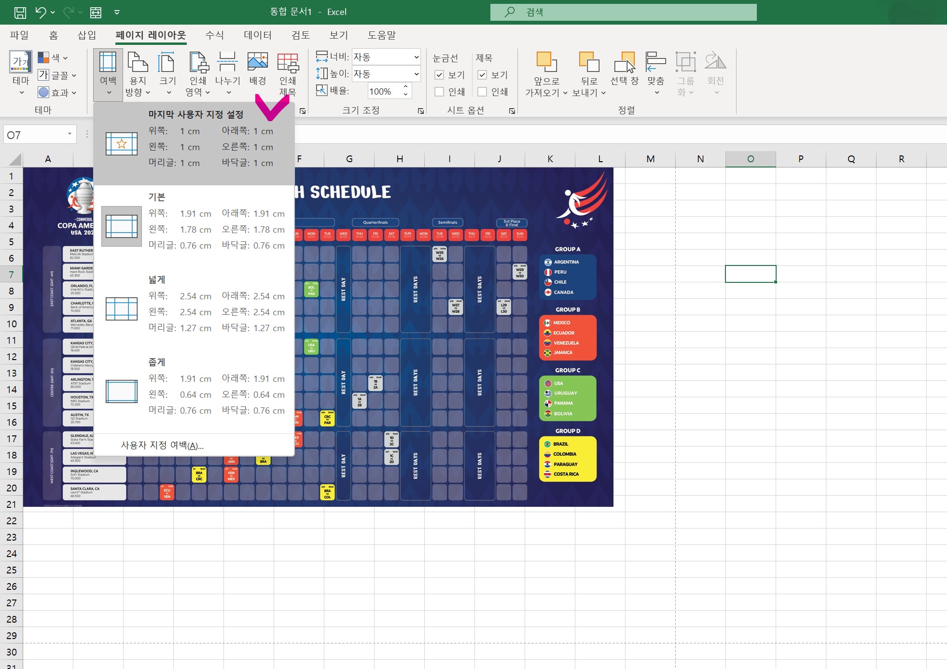This screenshot has width=947, height=669.
Task: Select column O header
Action: (x=751, y=159)
